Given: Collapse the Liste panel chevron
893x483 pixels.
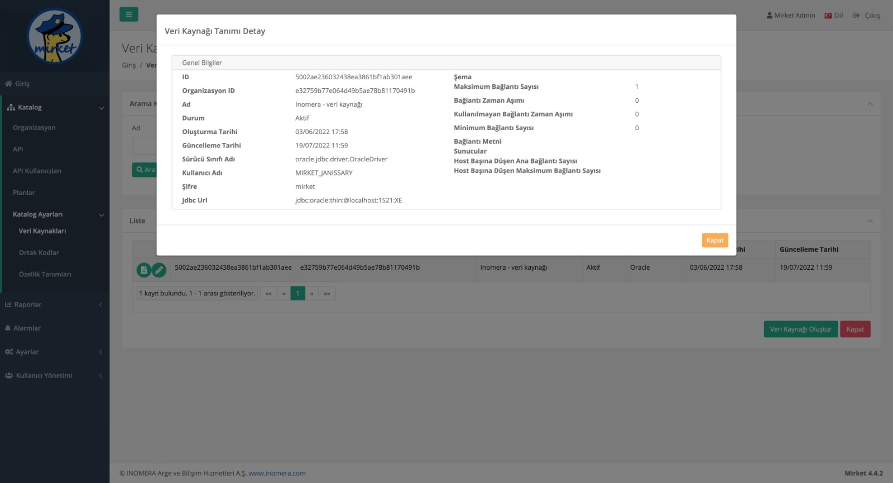Looking at the screenshot, I should [x=870, y=221].
